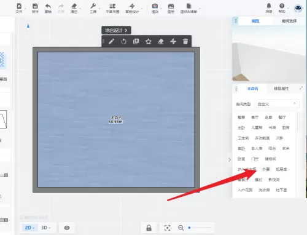The image size is (307, 235).
Task: Choose room type 阳台
Action: 272,148
